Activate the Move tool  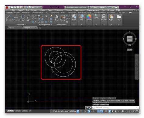click(39, 16)
